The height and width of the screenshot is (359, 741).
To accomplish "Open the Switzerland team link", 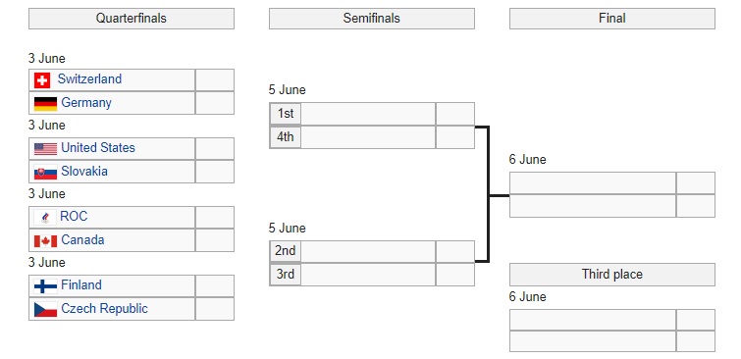I will tap(89, 78).
